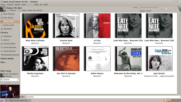The height and width of the screenshot is (102, 181).
Task: Pause the current song
Action: [170, 9]
